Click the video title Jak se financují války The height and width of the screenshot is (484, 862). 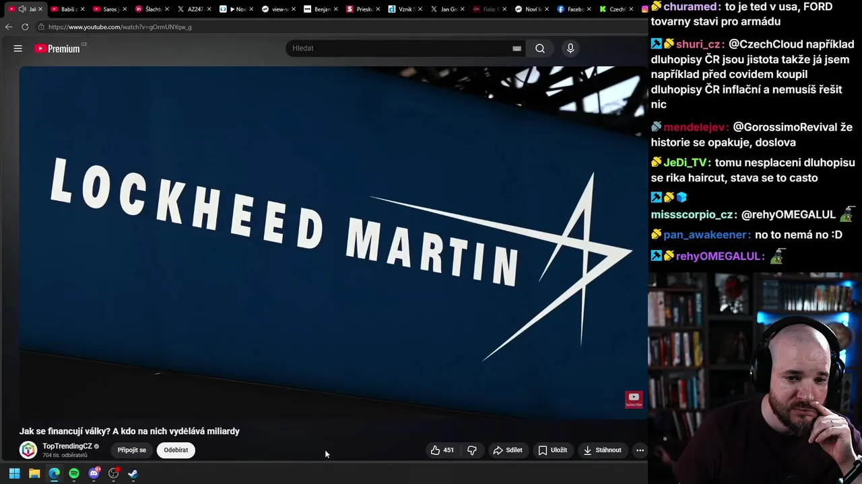[x=129, y=432]
